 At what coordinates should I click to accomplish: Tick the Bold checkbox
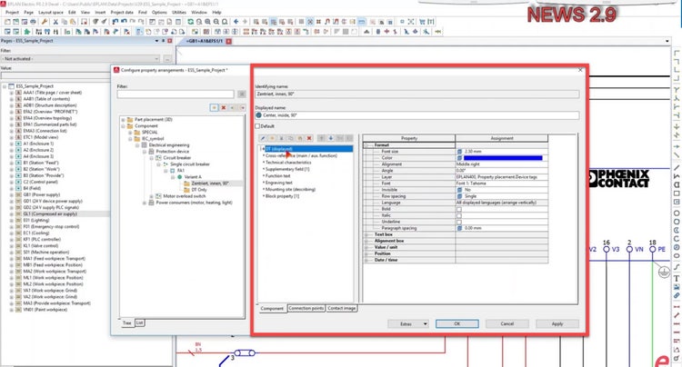[460, 209]
